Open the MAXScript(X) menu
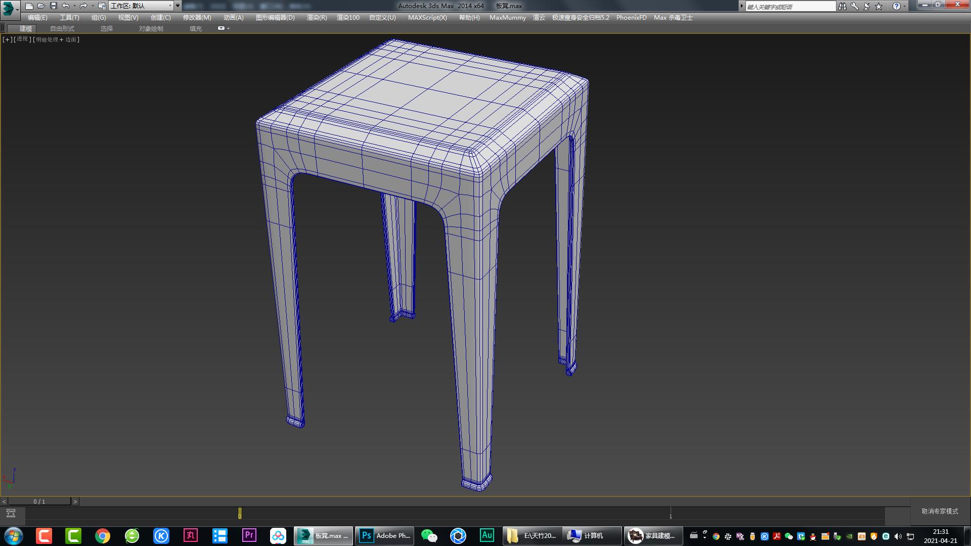Viewport: 971px width, 546px height. [427, 17]
